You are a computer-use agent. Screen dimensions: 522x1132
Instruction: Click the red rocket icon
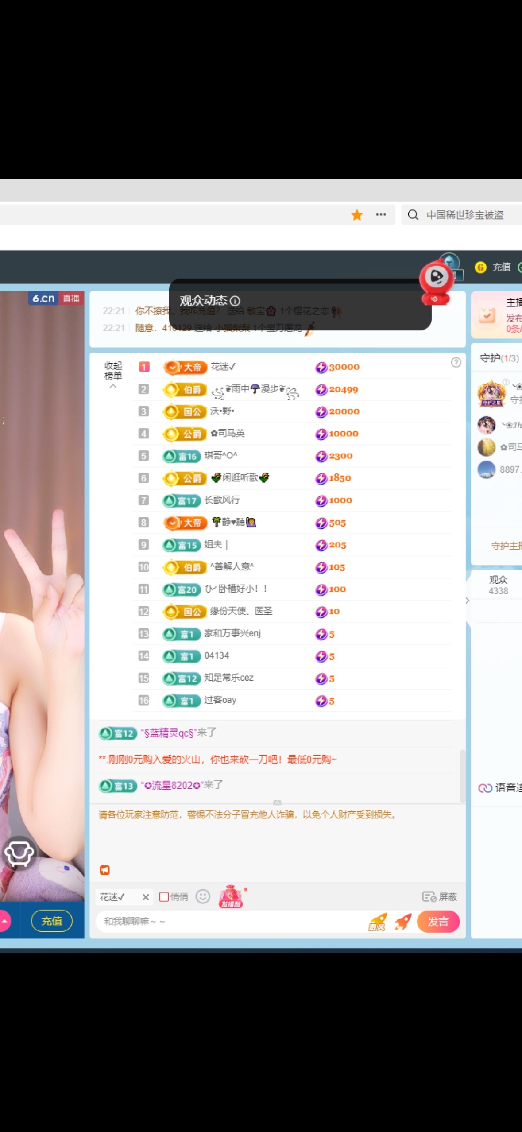(403, 921)
